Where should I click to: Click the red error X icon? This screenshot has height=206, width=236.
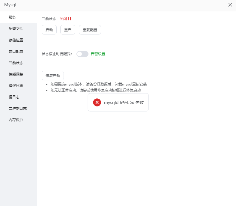click(x=97, y=103)
